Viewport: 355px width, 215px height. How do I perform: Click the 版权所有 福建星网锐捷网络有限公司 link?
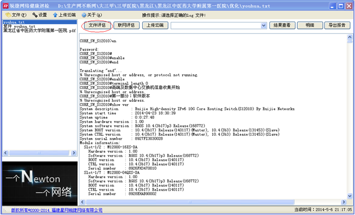(x=57, y=210)
